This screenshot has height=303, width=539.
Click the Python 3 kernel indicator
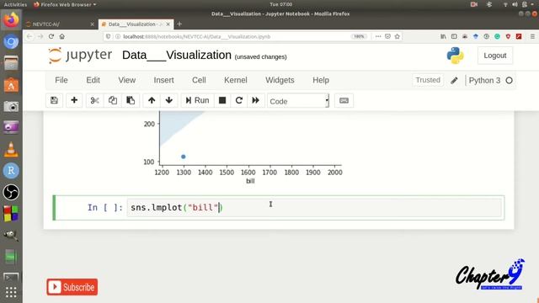(x=490, y=81)
